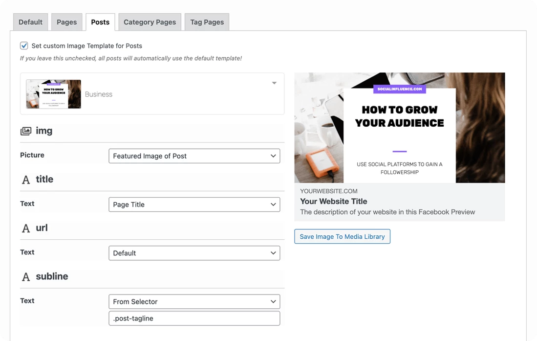Click the img section picture icon
Viewport: 537px width, 341px height.
(26, 131)
